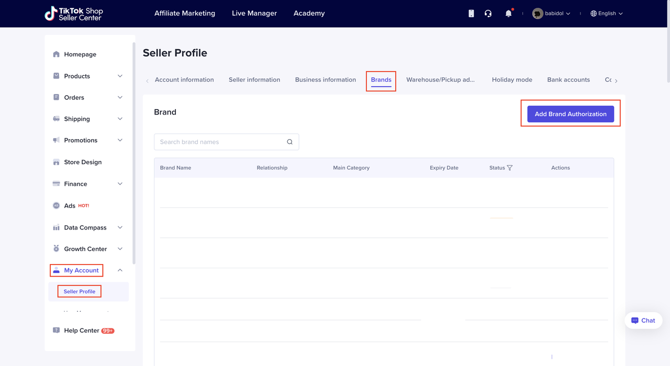Open customer support headset icon

click(488, 14)
